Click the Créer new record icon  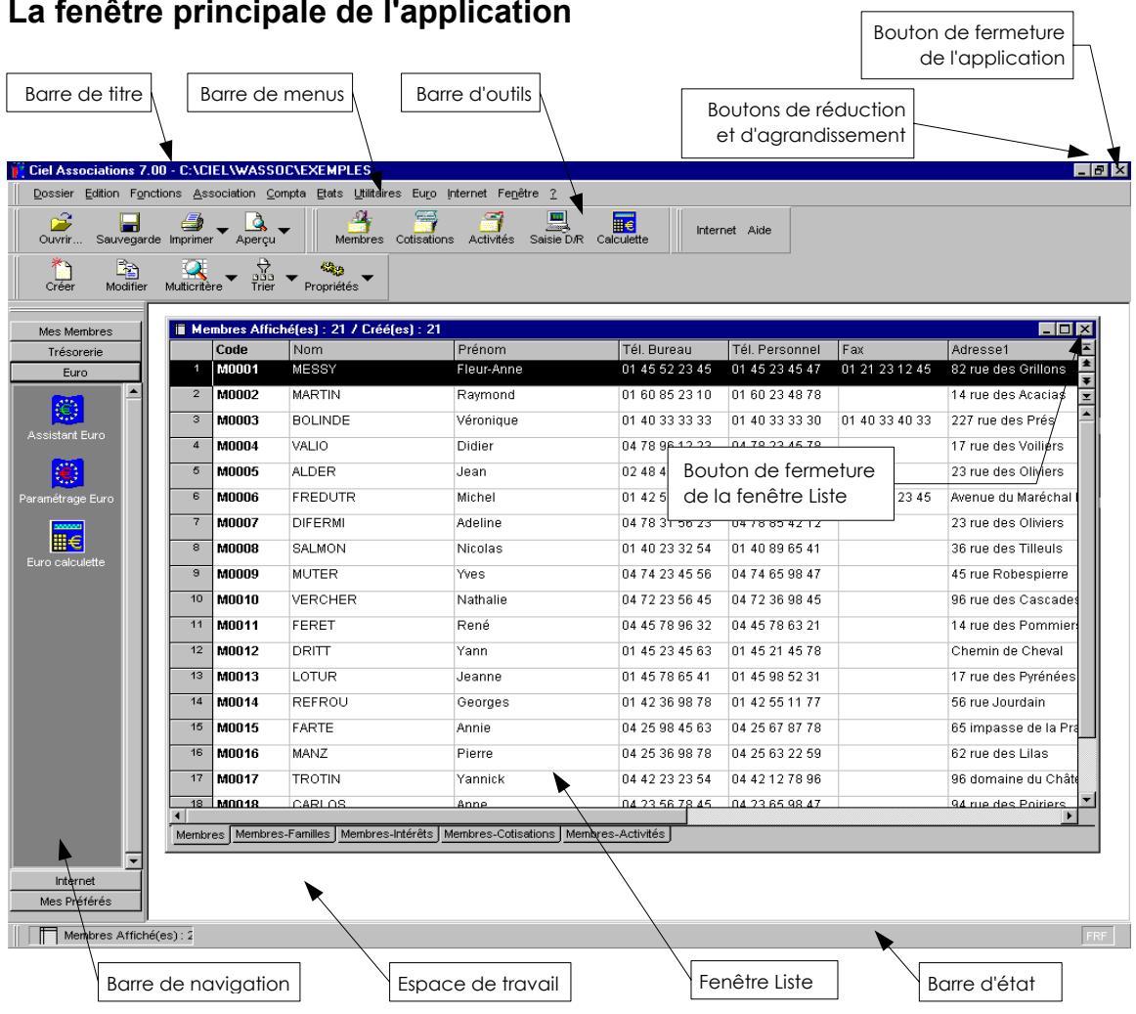point(61,269)
